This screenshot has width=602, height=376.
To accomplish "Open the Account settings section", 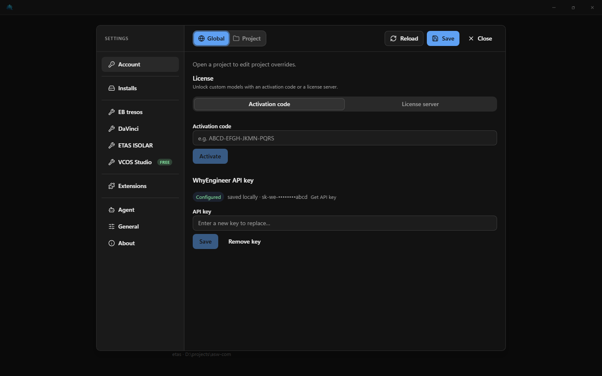I will click(x=140, y=64).
